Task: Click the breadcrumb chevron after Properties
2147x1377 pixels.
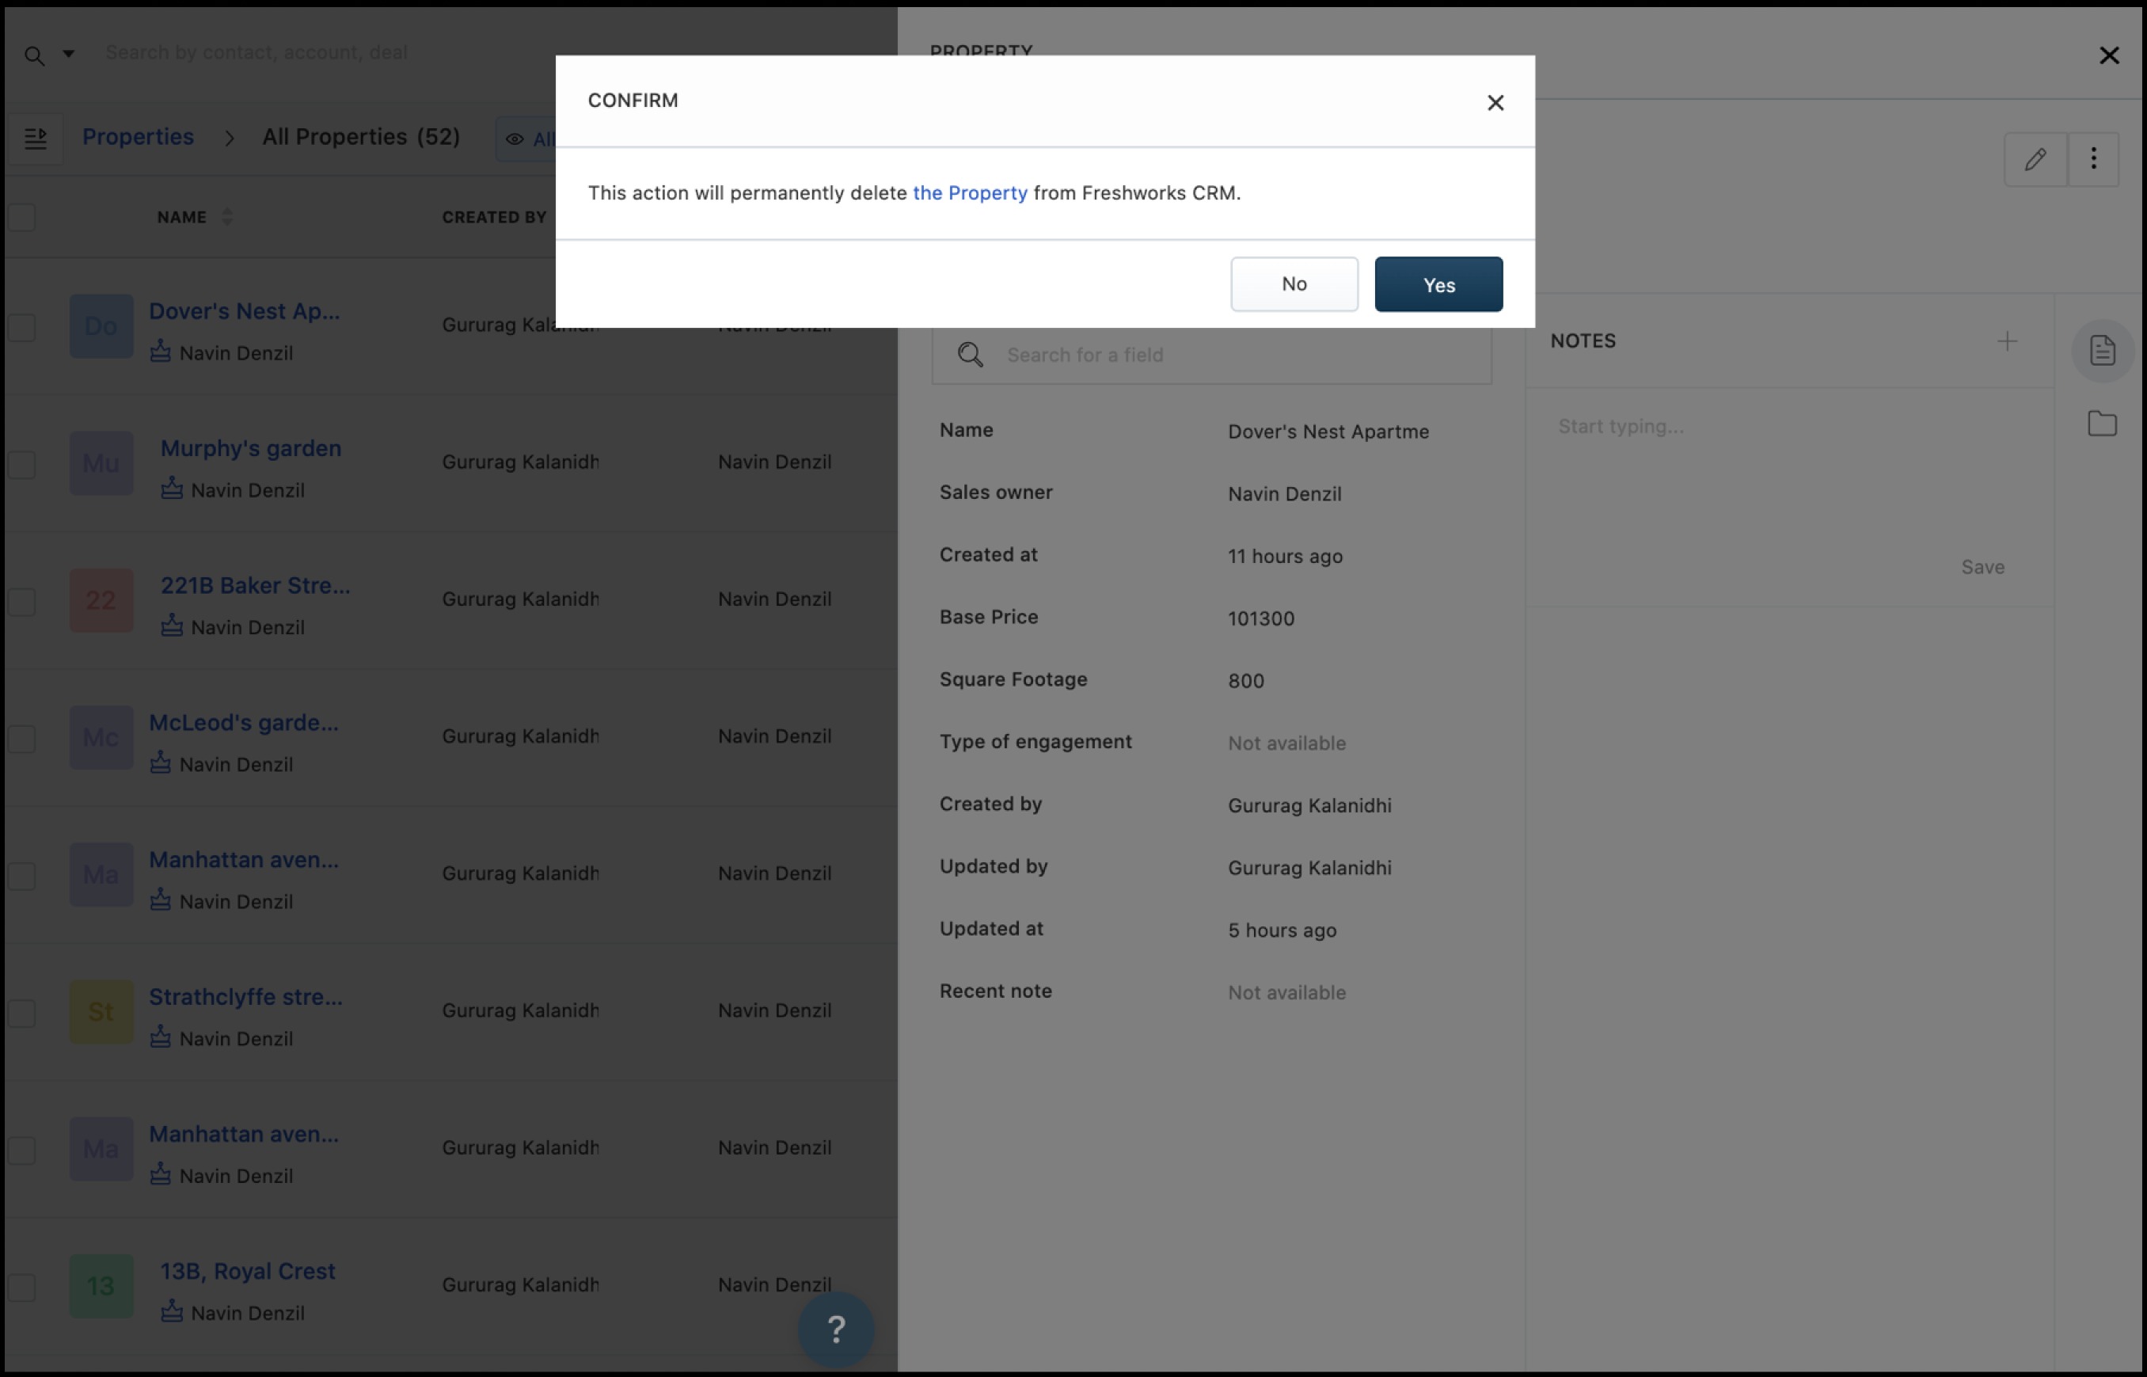Action: (229, 139)
